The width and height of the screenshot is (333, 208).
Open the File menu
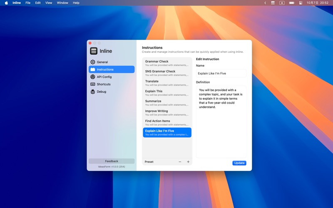coord(28,3)
